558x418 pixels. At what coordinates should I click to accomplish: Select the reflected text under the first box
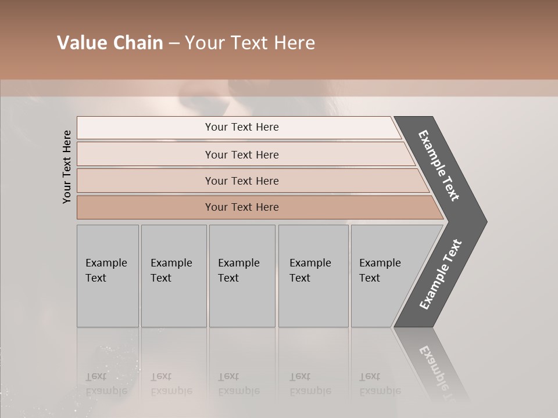click(106, 384)
